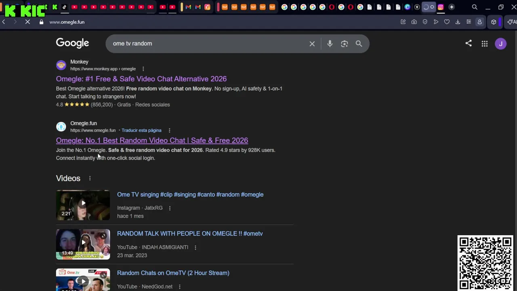This screenshot has height=291, width=517.
Task: Open the Google account avatar J
Action: click(500, 44)
